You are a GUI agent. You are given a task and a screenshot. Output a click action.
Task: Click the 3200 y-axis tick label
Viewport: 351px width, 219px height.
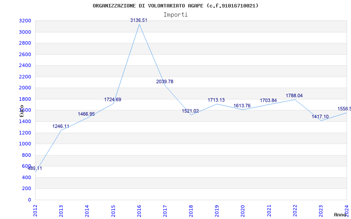click(x=25, y=21)
